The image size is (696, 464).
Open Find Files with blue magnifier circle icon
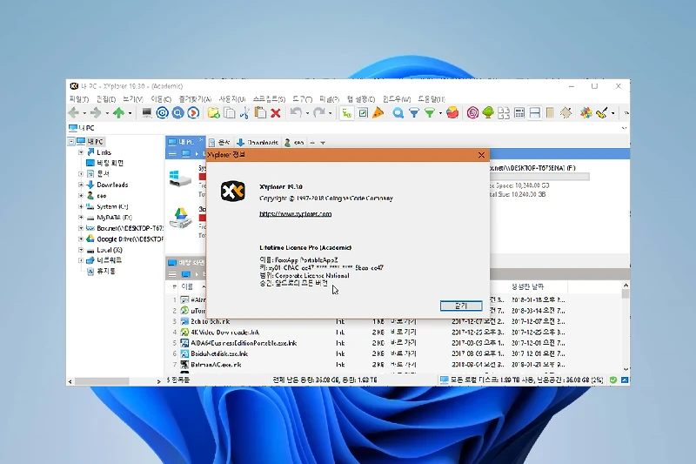point(177,113)
